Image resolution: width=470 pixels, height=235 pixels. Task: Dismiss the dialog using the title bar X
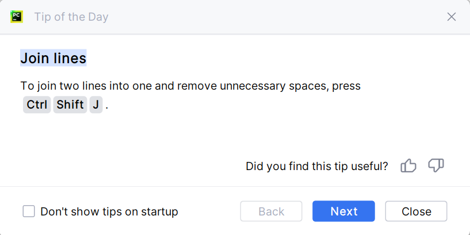click(452, 17)
